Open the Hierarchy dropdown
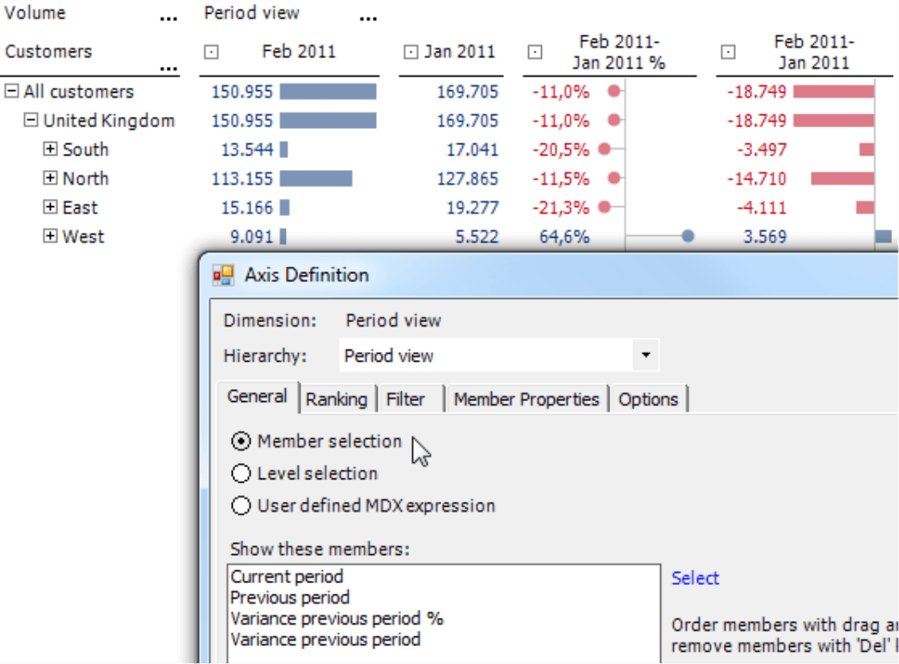 pyautogui.click(x=646, y=356)
